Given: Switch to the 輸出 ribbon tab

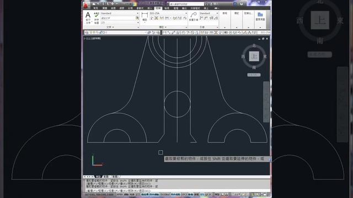Looking at the screenshot, I should [184, 8].
